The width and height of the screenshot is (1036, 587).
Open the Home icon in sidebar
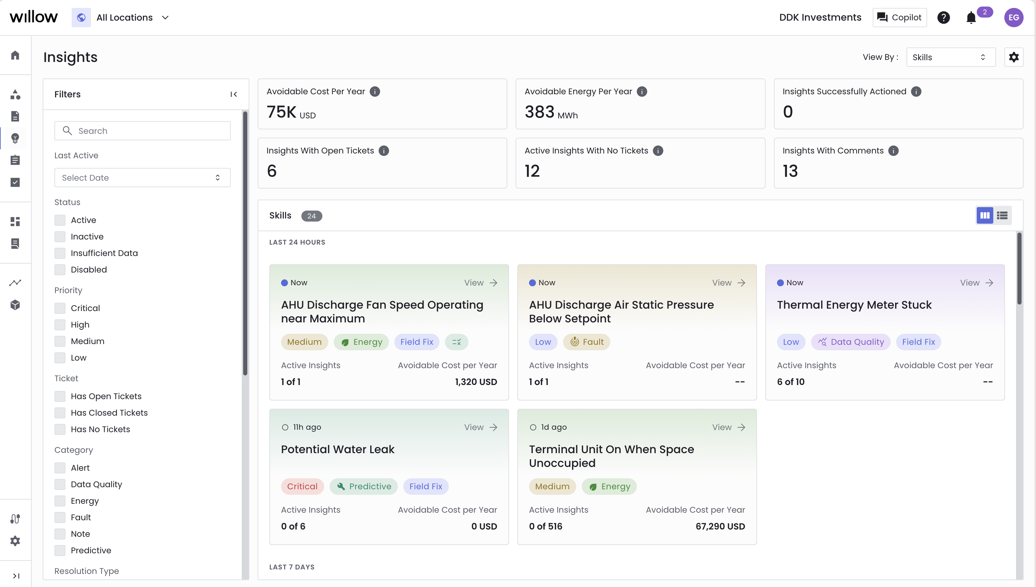15,55
